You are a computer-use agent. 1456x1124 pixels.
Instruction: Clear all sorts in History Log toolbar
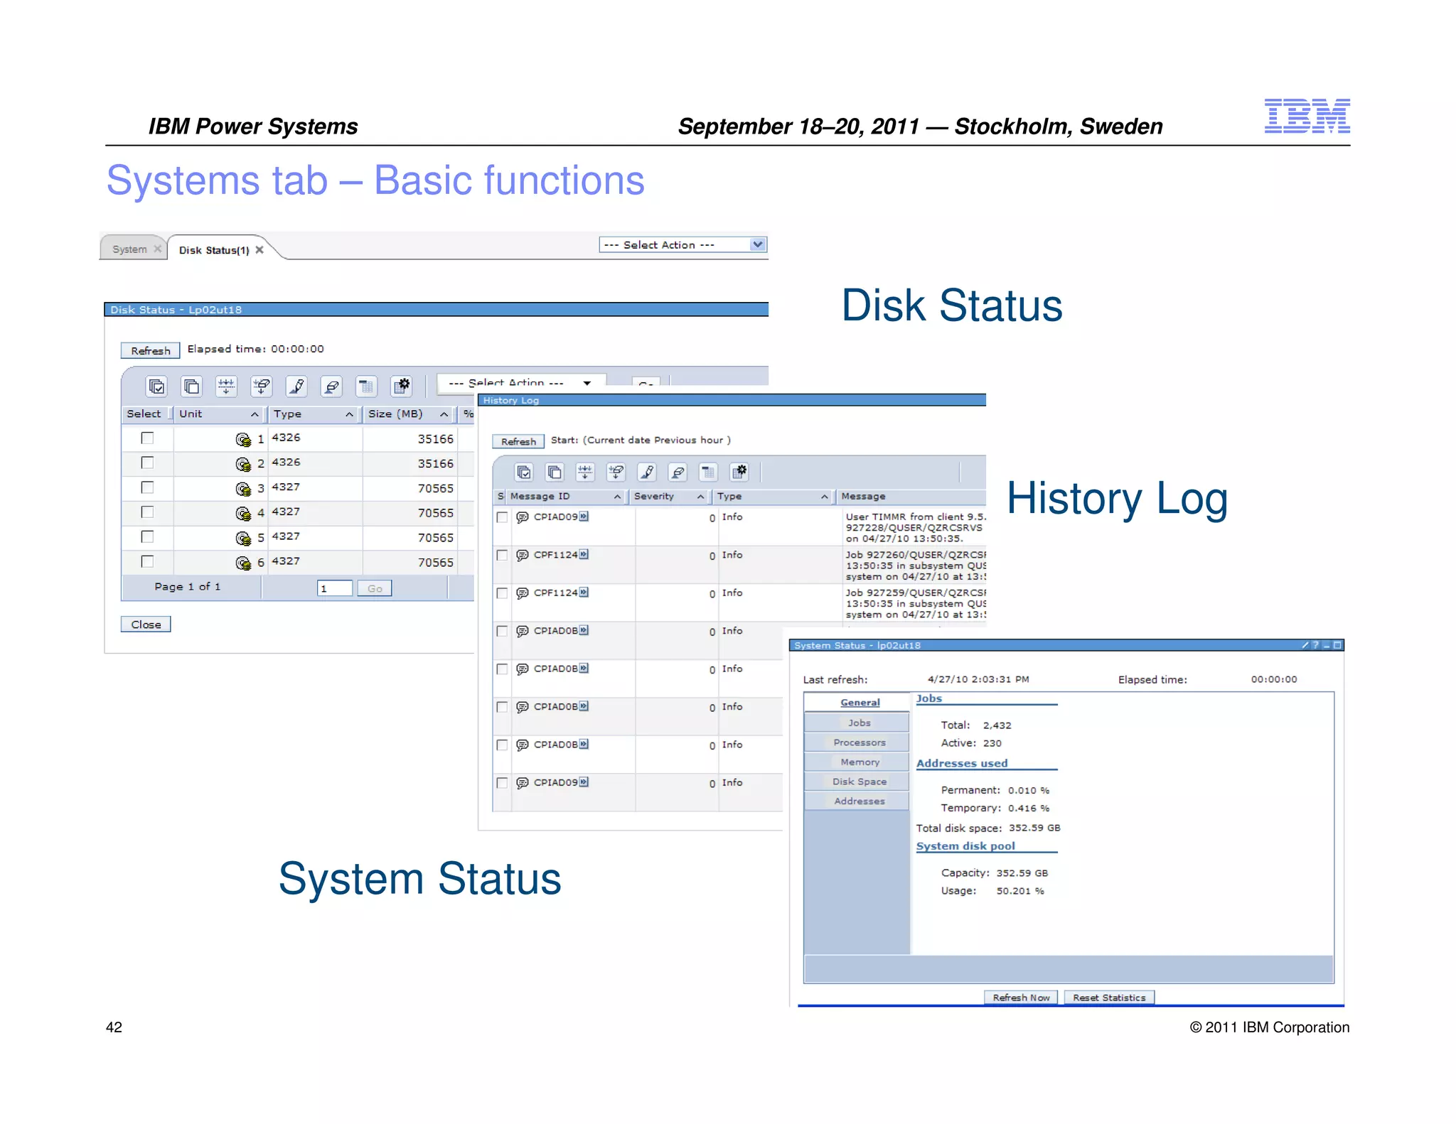tap(678, 472)
